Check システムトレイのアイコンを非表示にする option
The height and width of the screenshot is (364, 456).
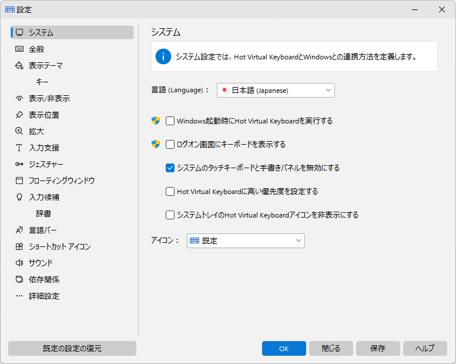pos(170,215)
